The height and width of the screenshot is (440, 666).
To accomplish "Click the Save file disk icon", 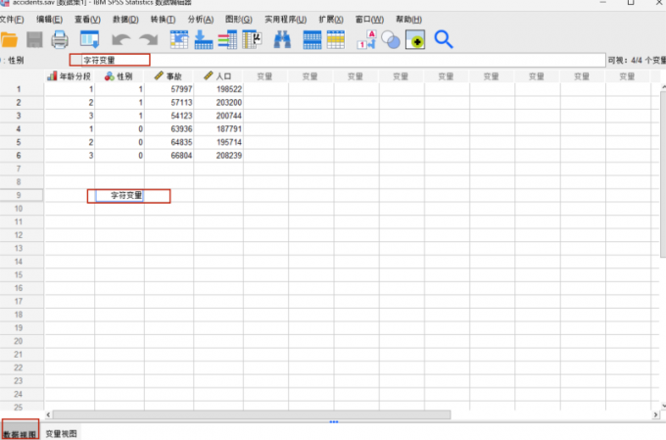I will pos(35,40).
